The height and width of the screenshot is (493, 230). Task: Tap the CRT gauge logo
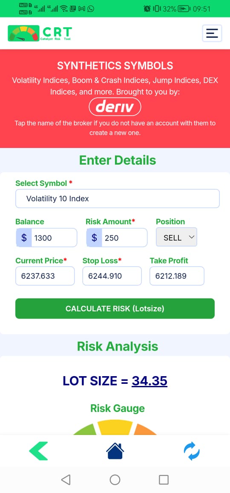(40, 33)
